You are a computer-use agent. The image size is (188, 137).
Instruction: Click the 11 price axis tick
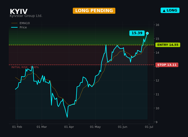158,94
